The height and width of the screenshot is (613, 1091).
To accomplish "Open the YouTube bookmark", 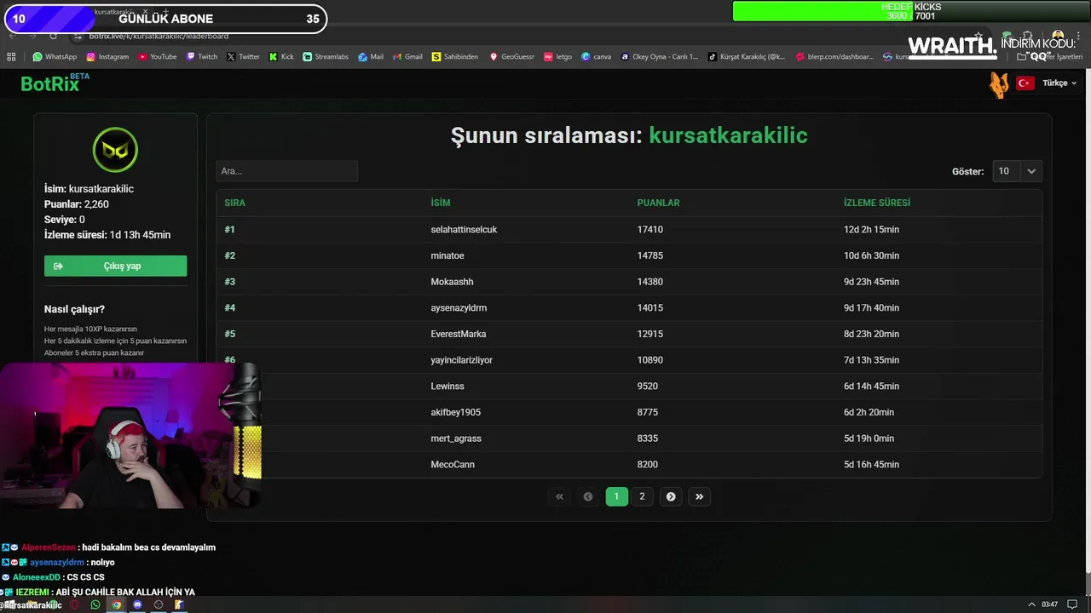I will point(157,57).
